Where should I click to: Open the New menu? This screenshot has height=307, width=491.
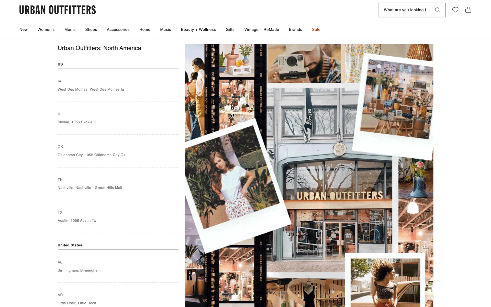[x=24, y=30]
